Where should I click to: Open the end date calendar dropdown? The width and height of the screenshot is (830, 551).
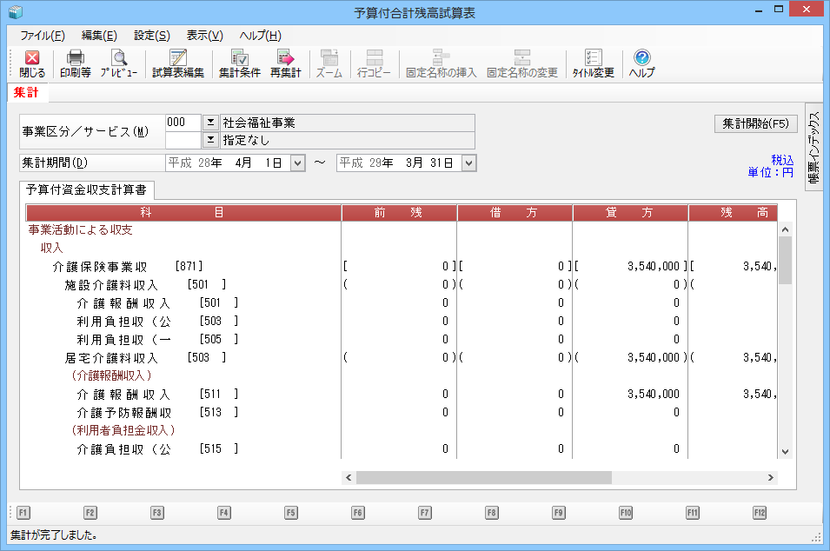pyautogui.click(x=469, y=163)
